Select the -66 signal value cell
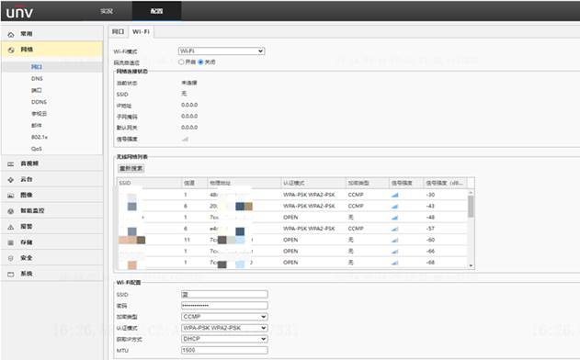Image resolution: width=580 pixels, height=360 pixels. 430,252
